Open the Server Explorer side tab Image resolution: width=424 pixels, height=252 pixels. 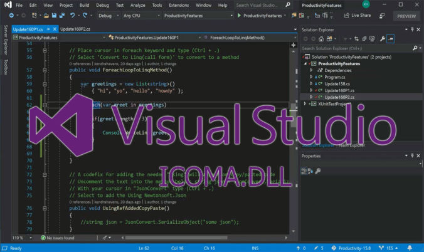point(6,39)
